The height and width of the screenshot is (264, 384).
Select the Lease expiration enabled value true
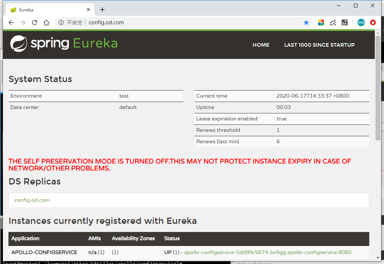point(281,119)
